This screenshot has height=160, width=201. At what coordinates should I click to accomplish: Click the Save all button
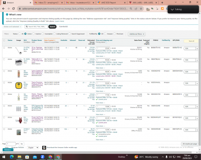tap(191, 41)
